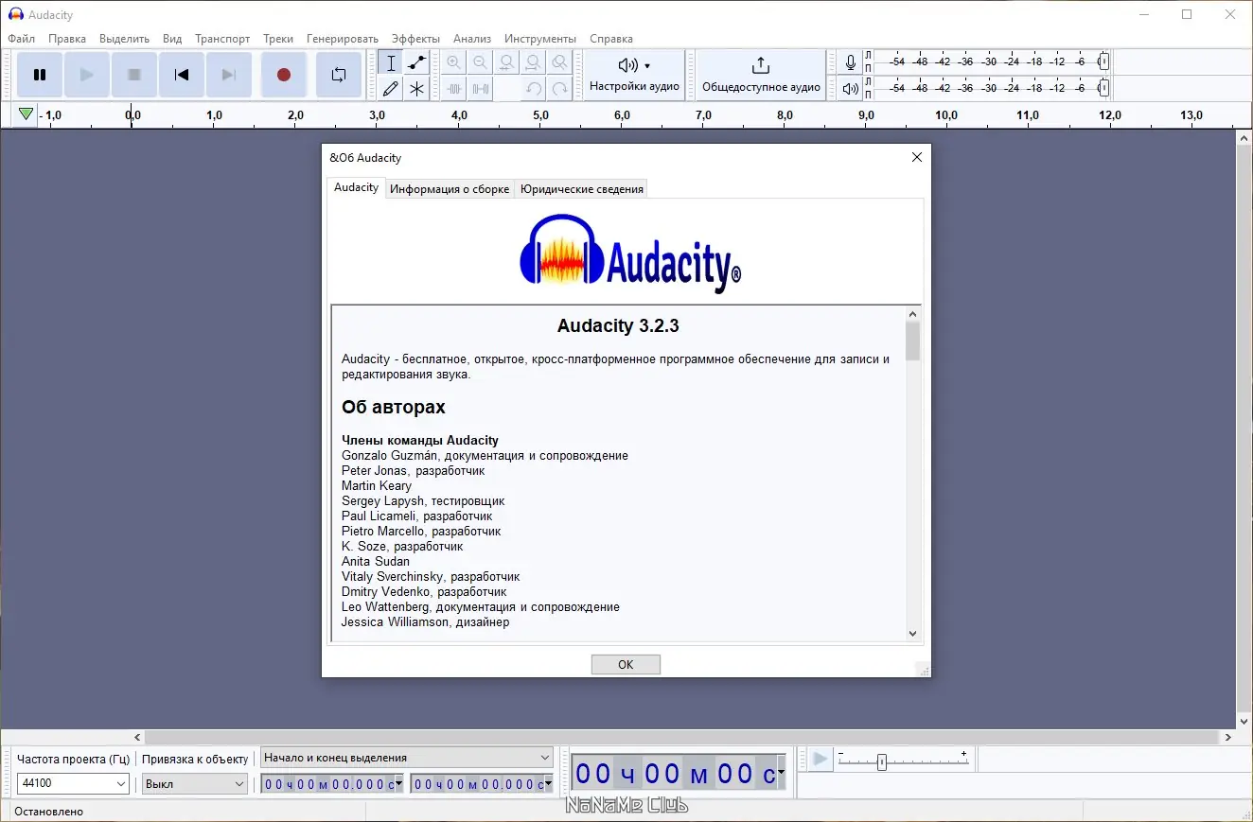Image resolution: width=1253 pixels, height=822 pixels.
Task: Click the Trim audio outside selection icon
Action: 454,89
